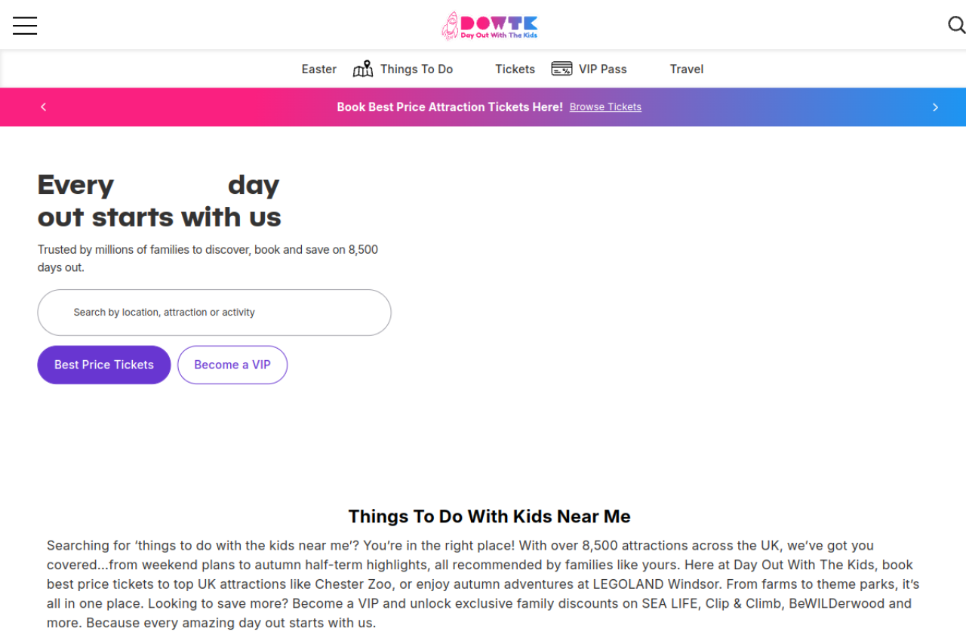The image size is (966, 644).
Task: Click the DOWTK rocket logo
Action: (x=451, y=26)
